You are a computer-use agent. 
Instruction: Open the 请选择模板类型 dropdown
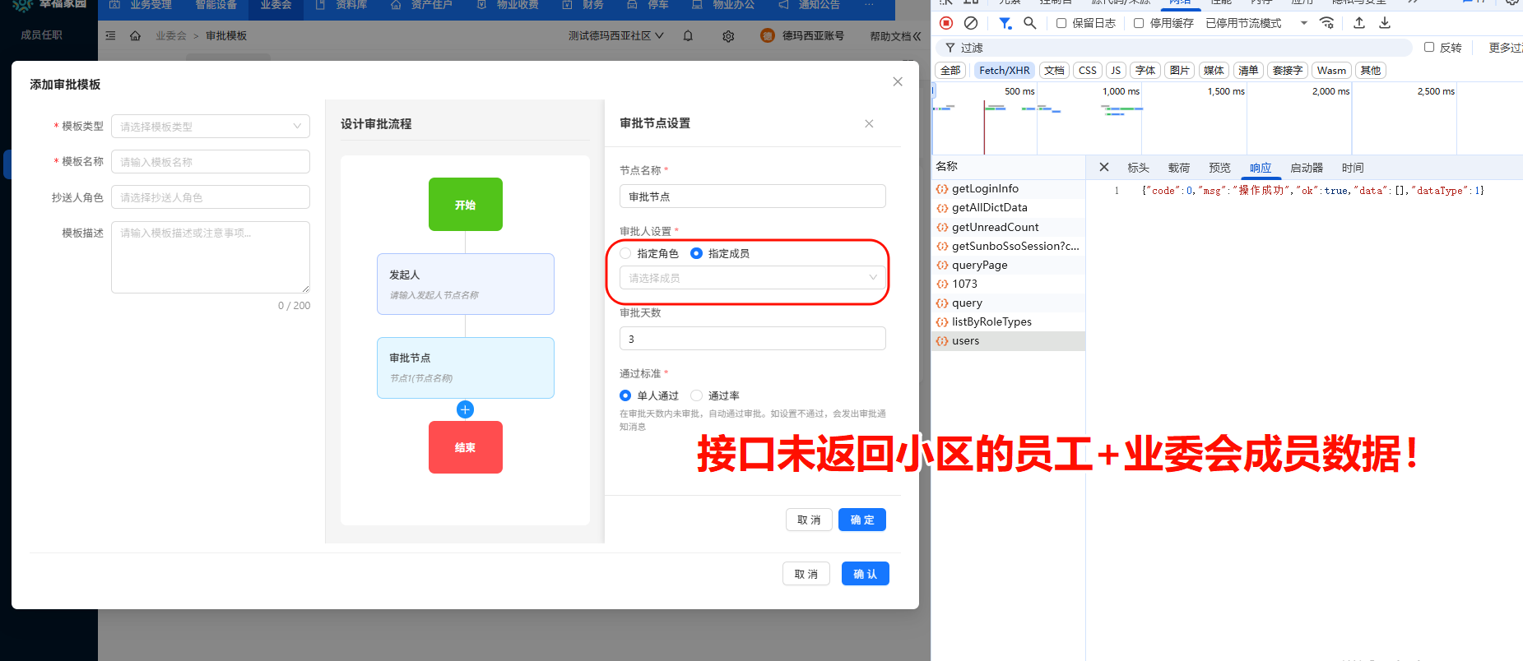point(211,127)
